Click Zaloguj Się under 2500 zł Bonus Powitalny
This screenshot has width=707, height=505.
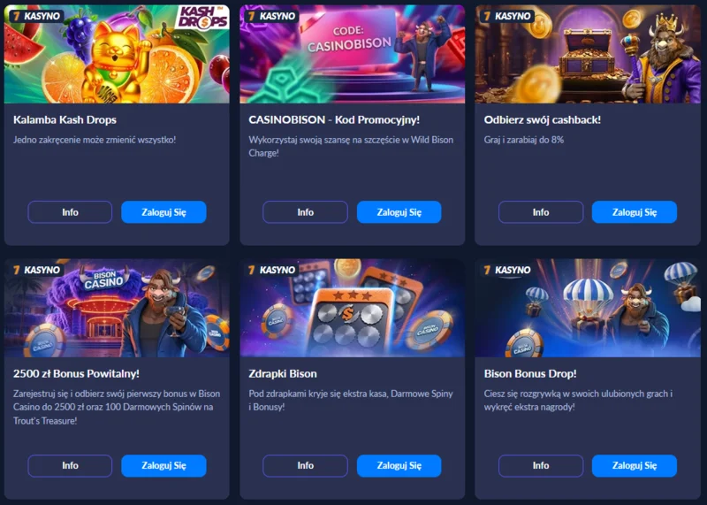(x=163, y=466)
